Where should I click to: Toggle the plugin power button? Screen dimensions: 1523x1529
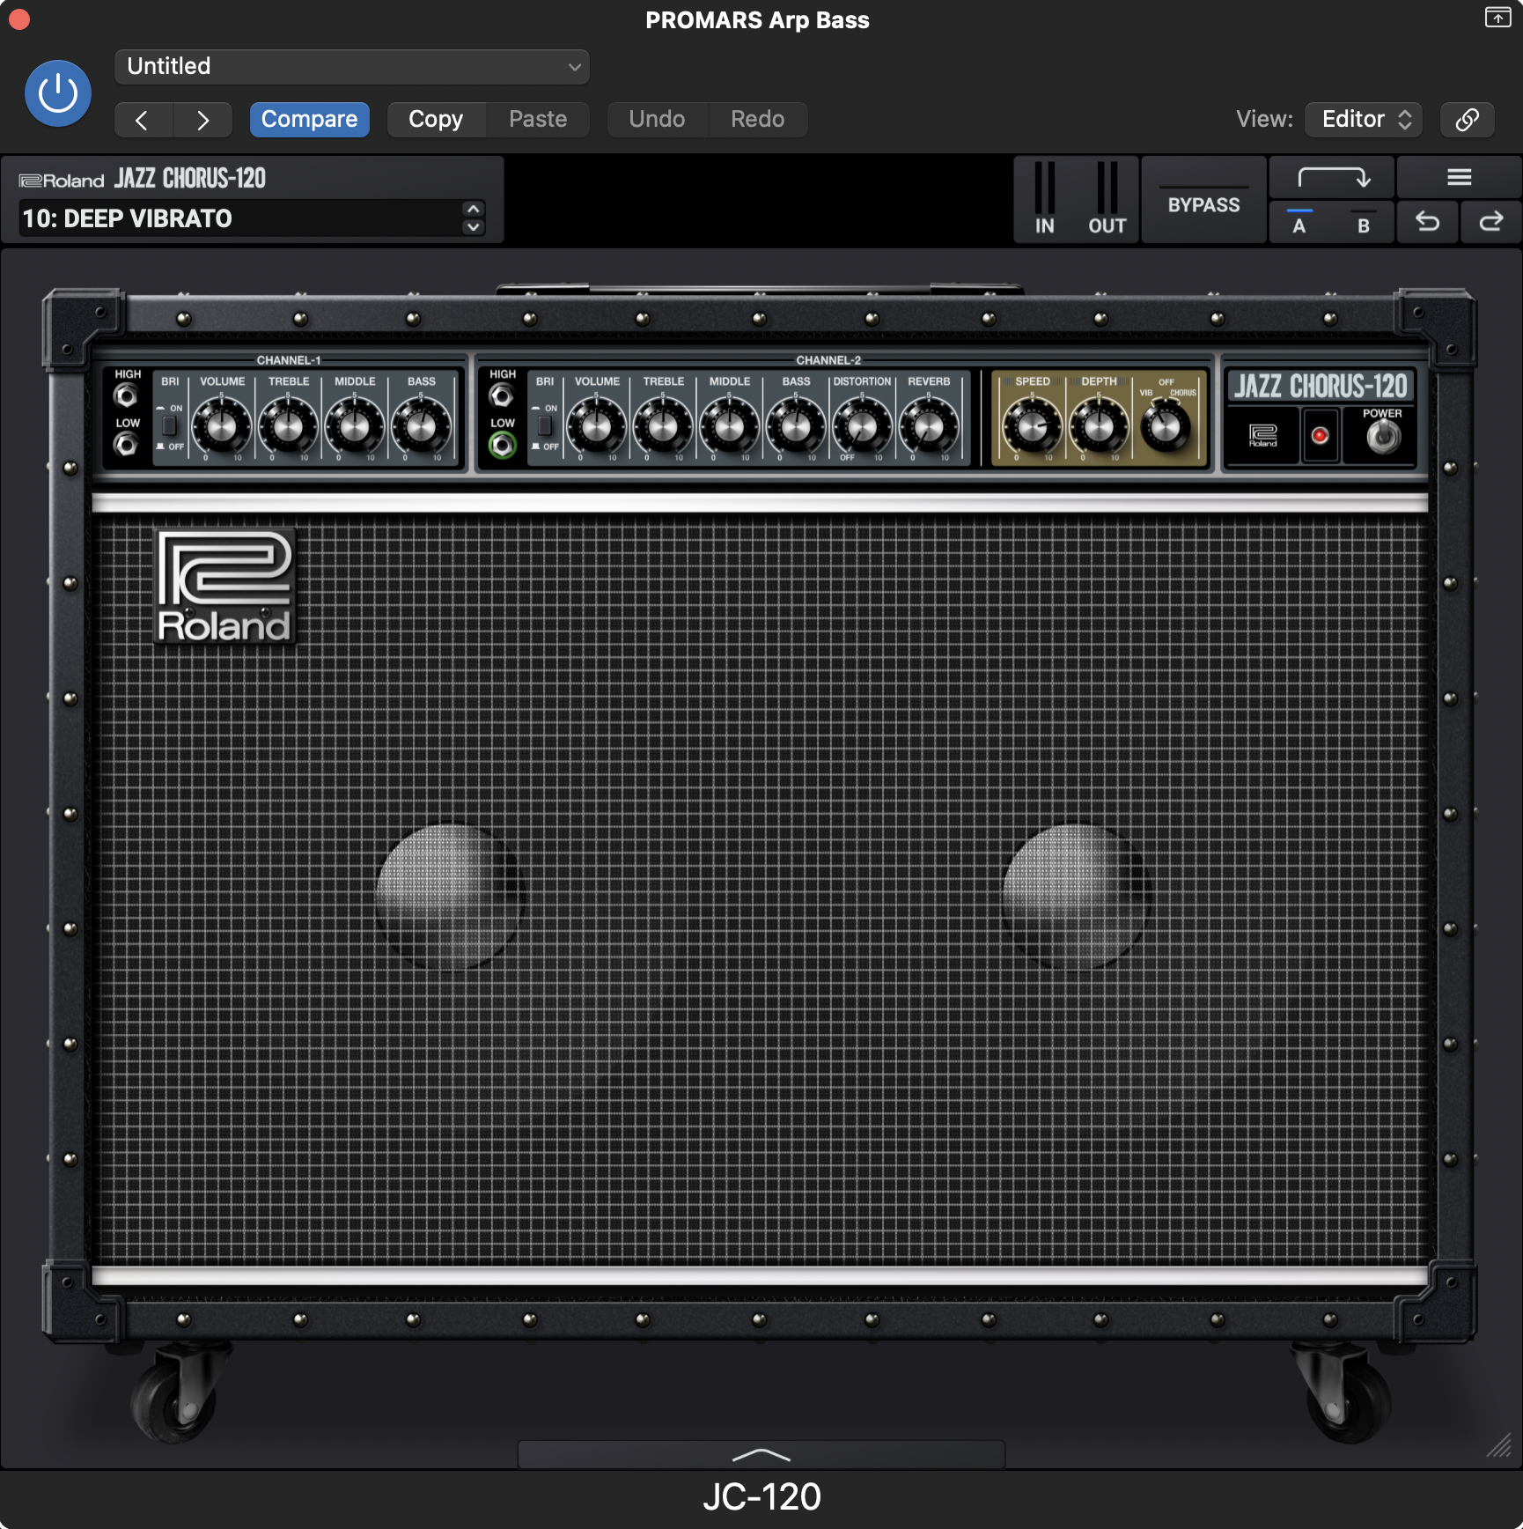pyautogui.click(x=58, y=93)
